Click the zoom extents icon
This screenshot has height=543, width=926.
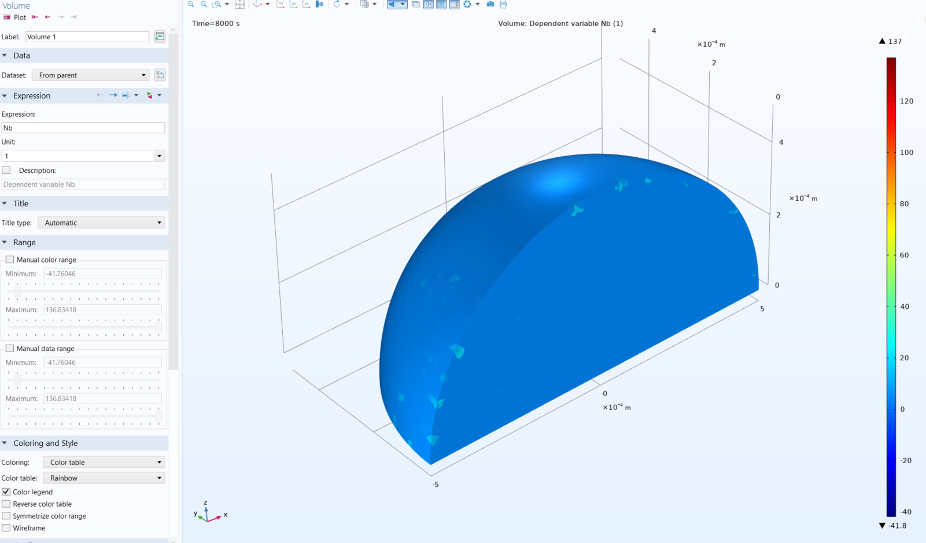click(239, 4)
